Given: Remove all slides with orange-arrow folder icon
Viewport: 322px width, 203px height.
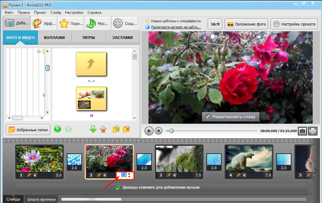Looking at the screenshot, I should 126,129.
